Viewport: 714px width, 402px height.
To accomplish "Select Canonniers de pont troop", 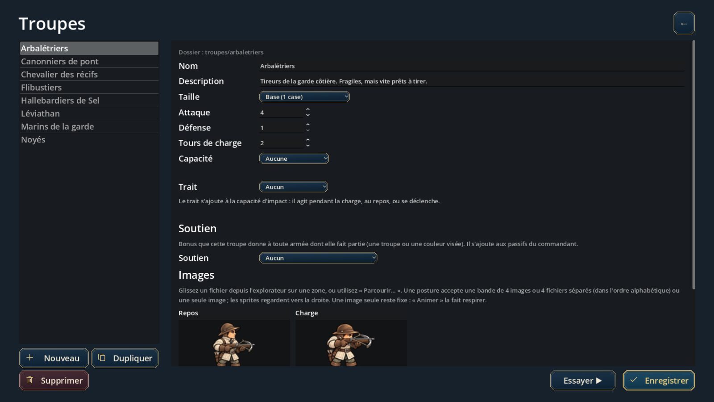I will (89, 61).
